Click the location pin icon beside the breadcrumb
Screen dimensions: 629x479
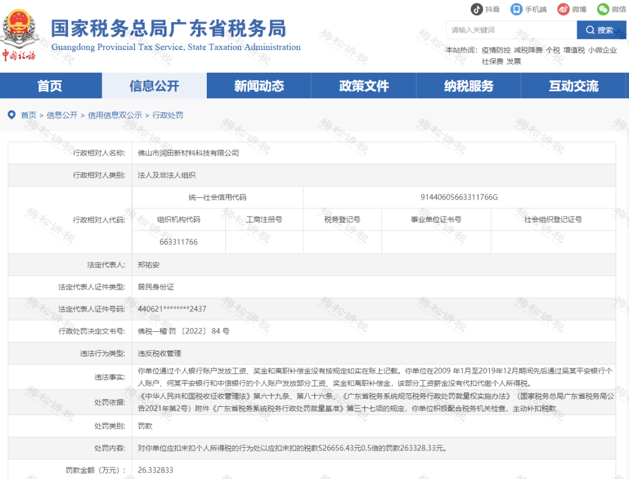pos(12,115)
